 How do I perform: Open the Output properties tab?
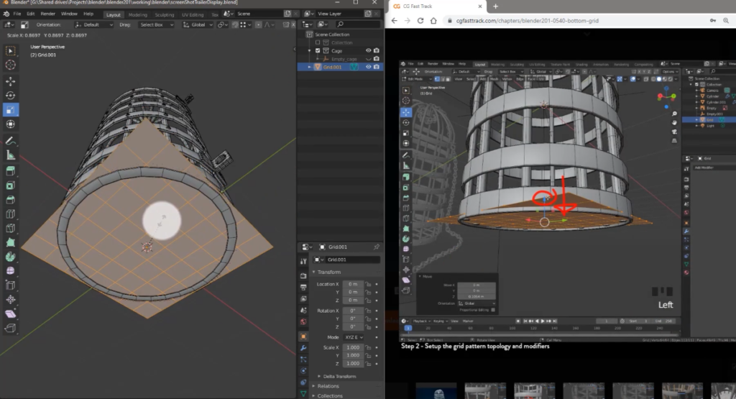303,287
